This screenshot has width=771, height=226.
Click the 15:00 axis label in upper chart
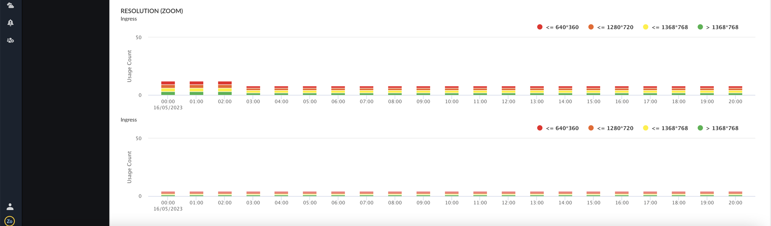pyautogui.click(x=594, y=102)
